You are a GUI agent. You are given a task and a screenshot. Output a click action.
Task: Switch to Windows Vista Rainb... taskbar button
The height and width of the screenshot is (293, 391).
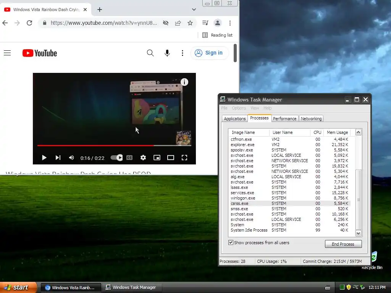click(x=71, y=288)
